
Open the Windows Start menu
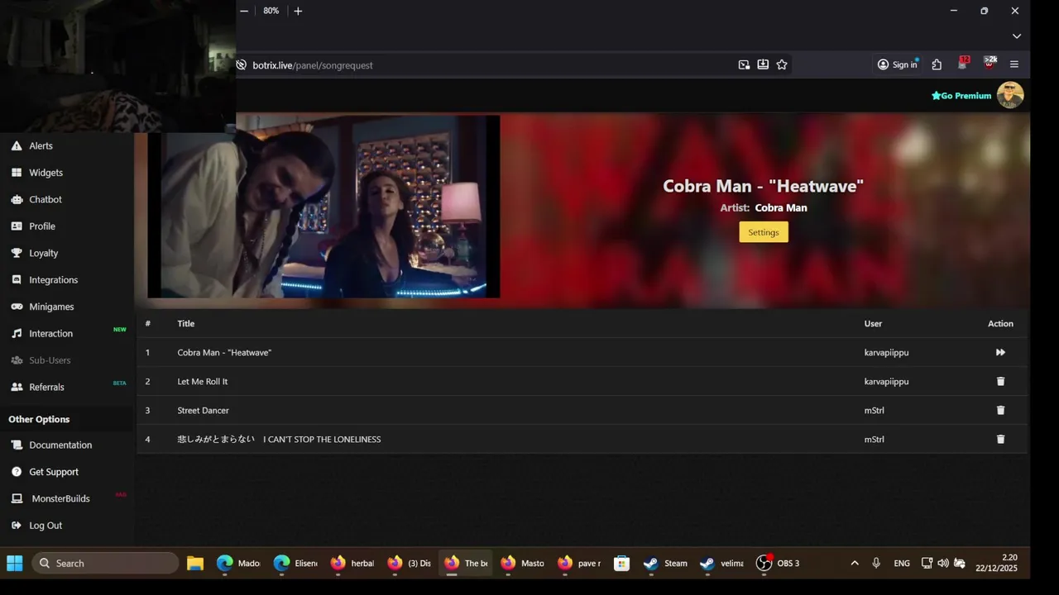point(15,563)
